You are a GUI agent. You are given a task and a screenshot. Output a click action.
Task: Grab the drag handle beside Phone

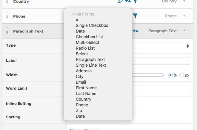tap(7, 16)
